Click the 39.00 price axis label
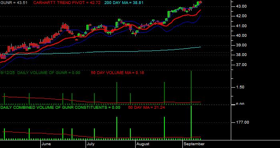The image size is (280, 148). click(242, 45)
